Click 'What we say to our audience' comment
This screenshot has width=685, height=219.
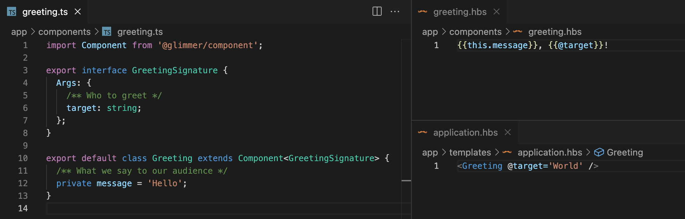coord(142,171)
